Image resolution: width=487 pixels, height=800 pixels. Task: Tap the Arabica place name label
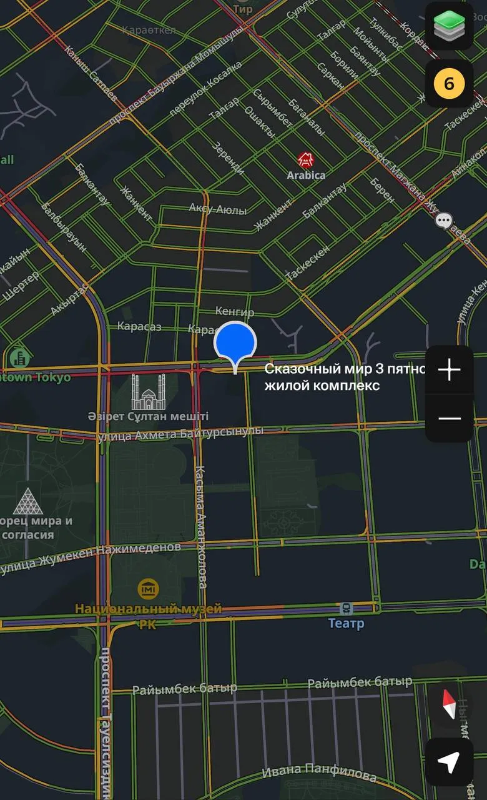pos(306,176)
